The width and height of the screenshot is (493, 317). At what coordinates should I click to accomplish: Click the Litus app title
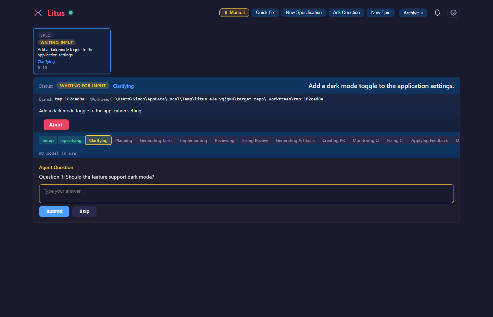(56, 13)
